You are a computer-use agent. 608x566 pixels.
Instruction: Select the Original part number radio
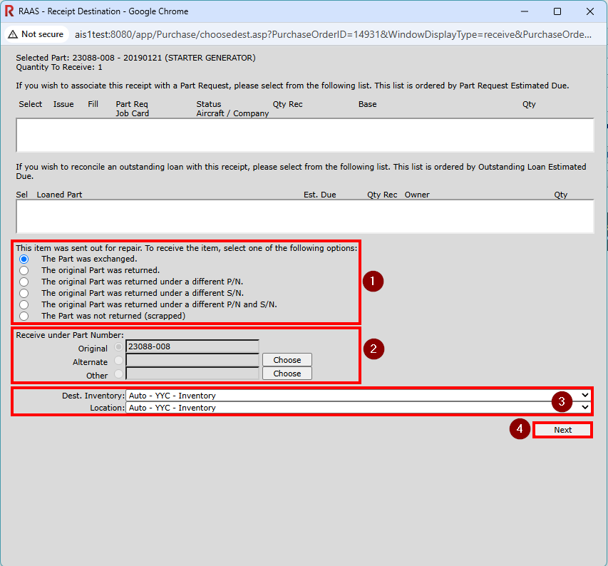[x=118, y=347]
